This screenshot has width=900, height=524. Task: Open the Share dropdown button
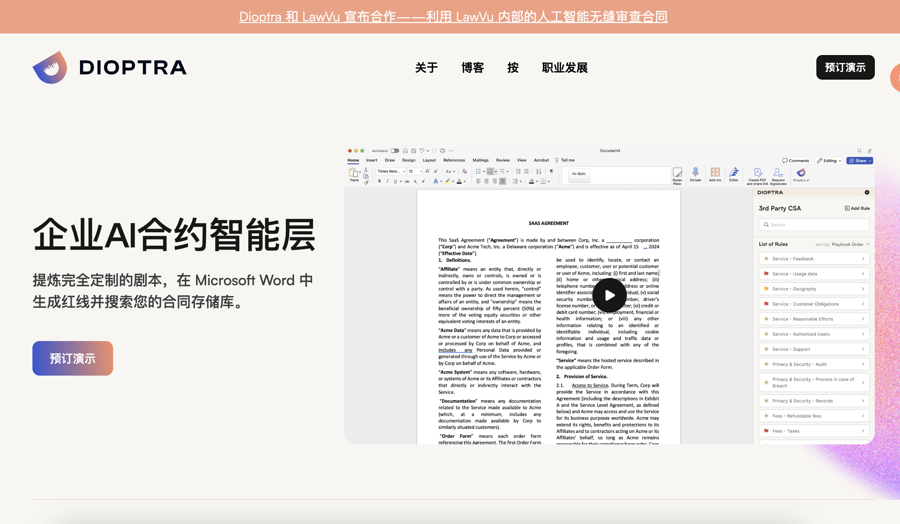(x=860, y=161)
